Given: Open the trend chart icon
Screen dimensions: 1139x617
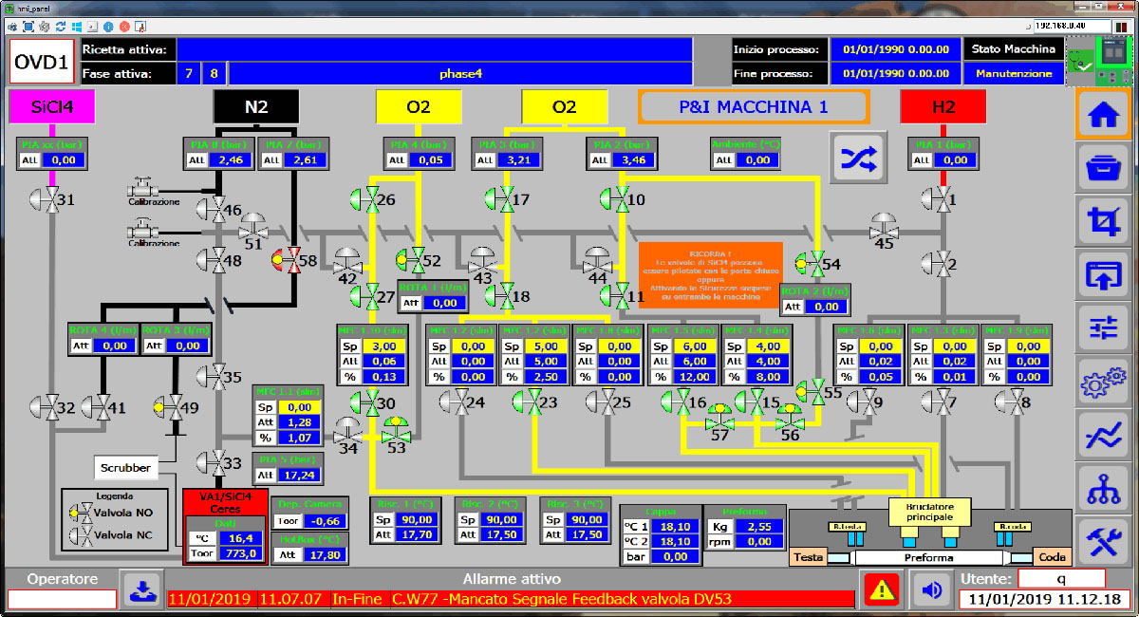Looking at the screenshot, I should pyautogui.click(x=1102, y=436).
